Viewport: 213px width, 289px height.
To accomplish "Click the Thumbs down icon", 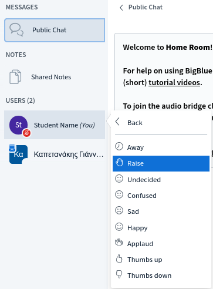I will [x=119, y=274].
